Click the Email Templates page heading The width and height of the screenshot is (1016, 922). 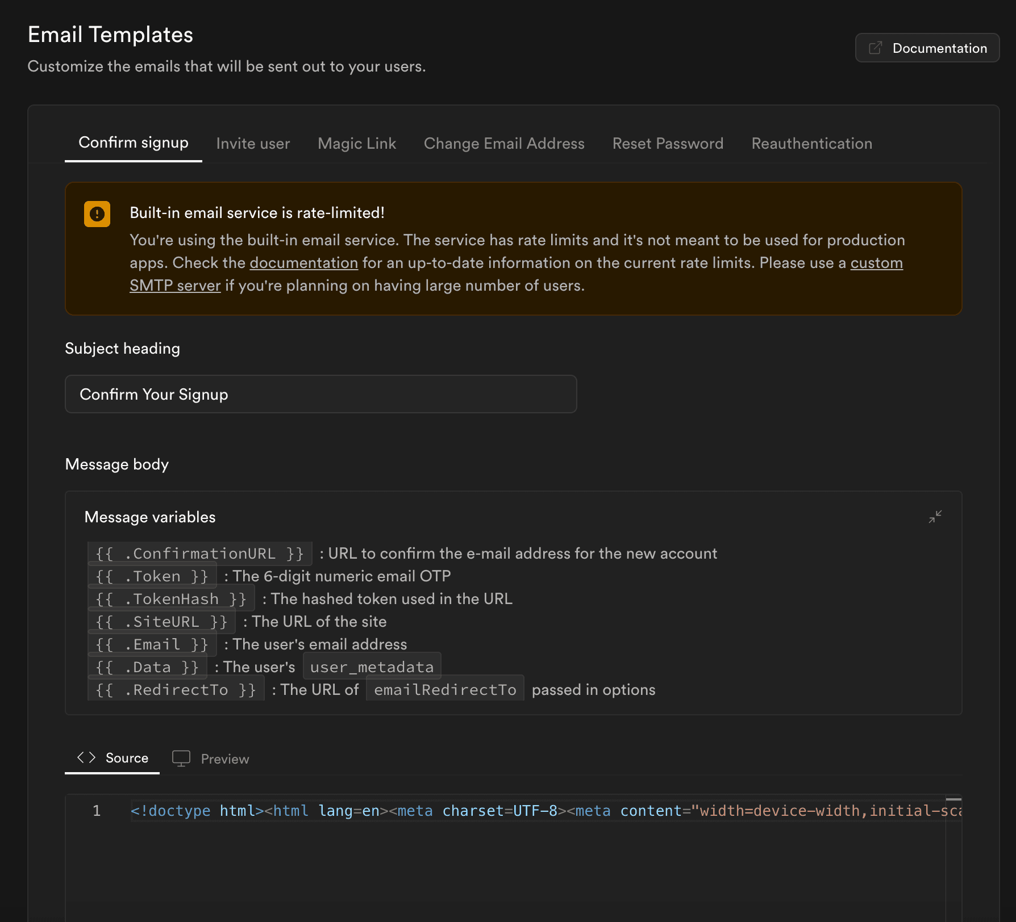[x=110, y=35]
